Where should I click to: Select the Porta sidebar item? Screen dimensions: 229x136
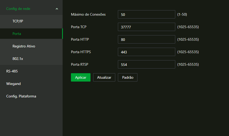point(31,34)
